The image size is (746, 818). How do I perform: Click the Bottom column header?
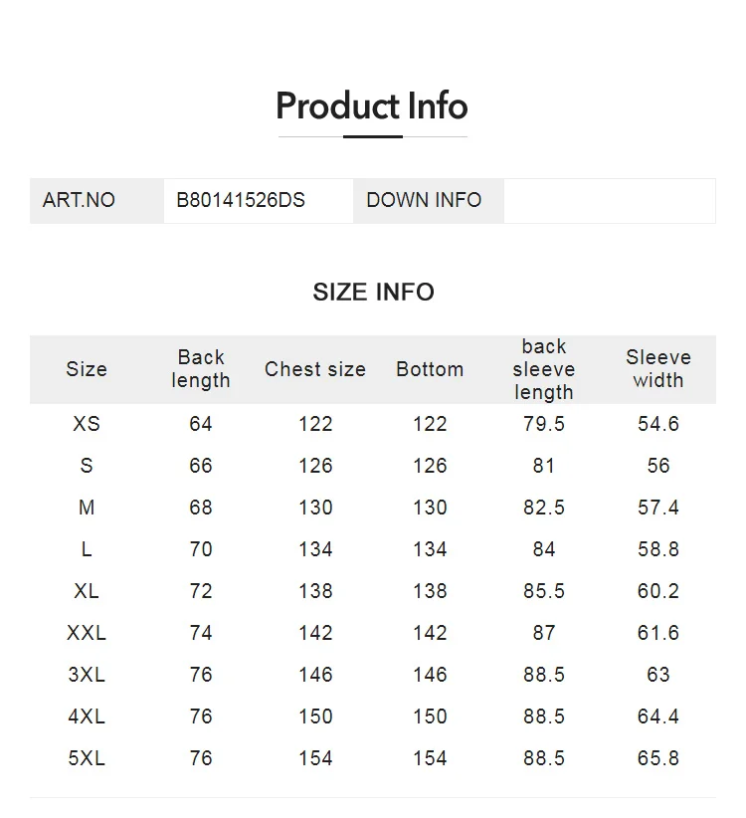(x=430, y=369)
